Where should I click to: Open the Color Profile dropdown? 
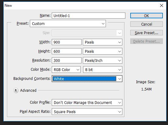pos(87,102)
